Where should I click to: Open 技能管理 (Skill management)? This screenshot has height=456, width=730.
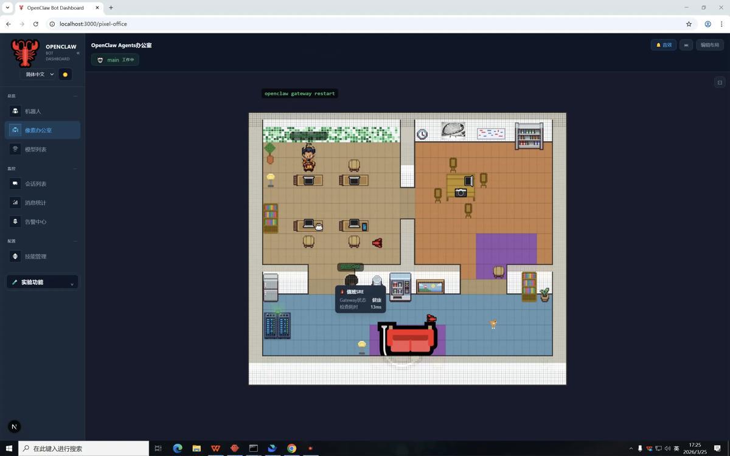[x=35, y=257]
